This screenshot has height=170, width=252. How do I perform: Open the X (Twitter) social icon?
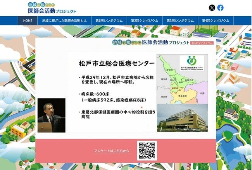coord(212,8)
